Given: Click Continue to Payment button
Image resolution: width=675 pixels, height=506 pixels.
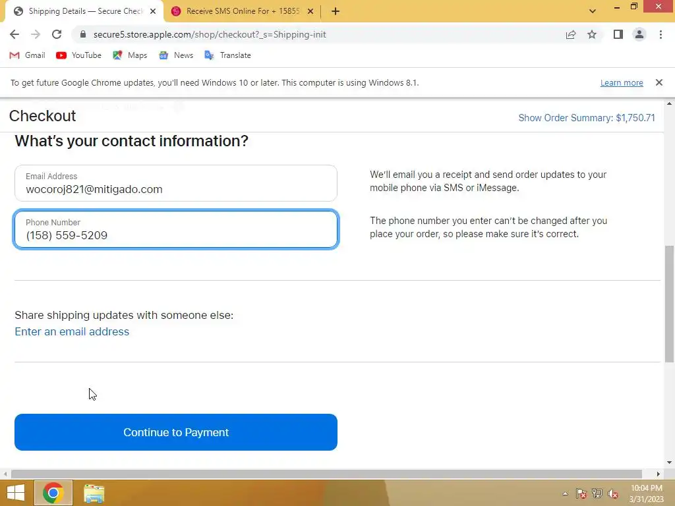Looking at the screenshot, I should tap(175, 432).
